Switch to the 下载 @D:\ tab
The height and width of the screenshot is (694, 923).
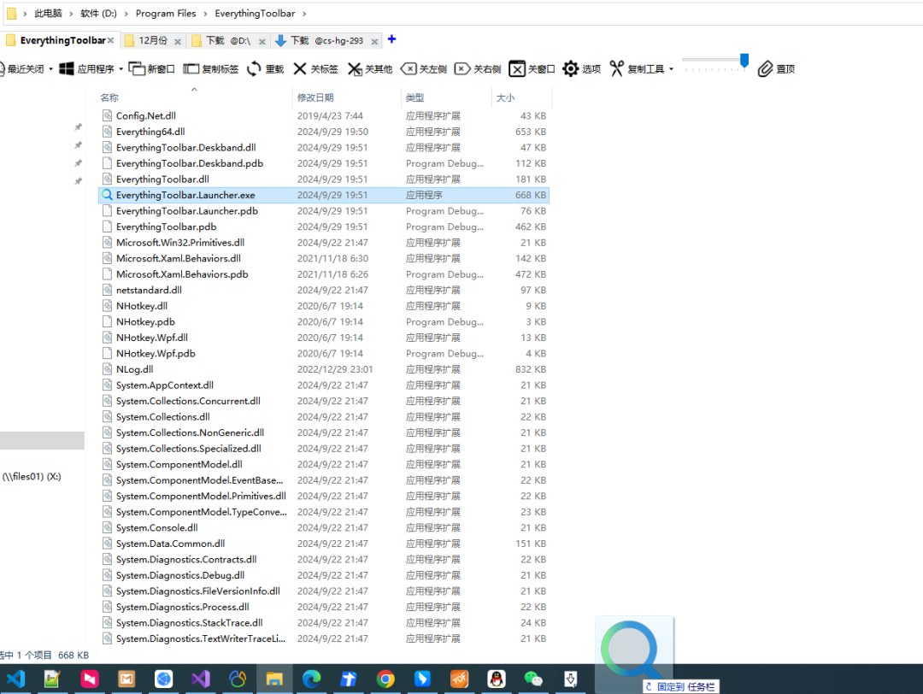pyautogui.click(x=228, y=41)
